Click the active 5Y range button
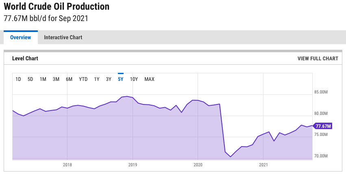 tap(121, 79)
